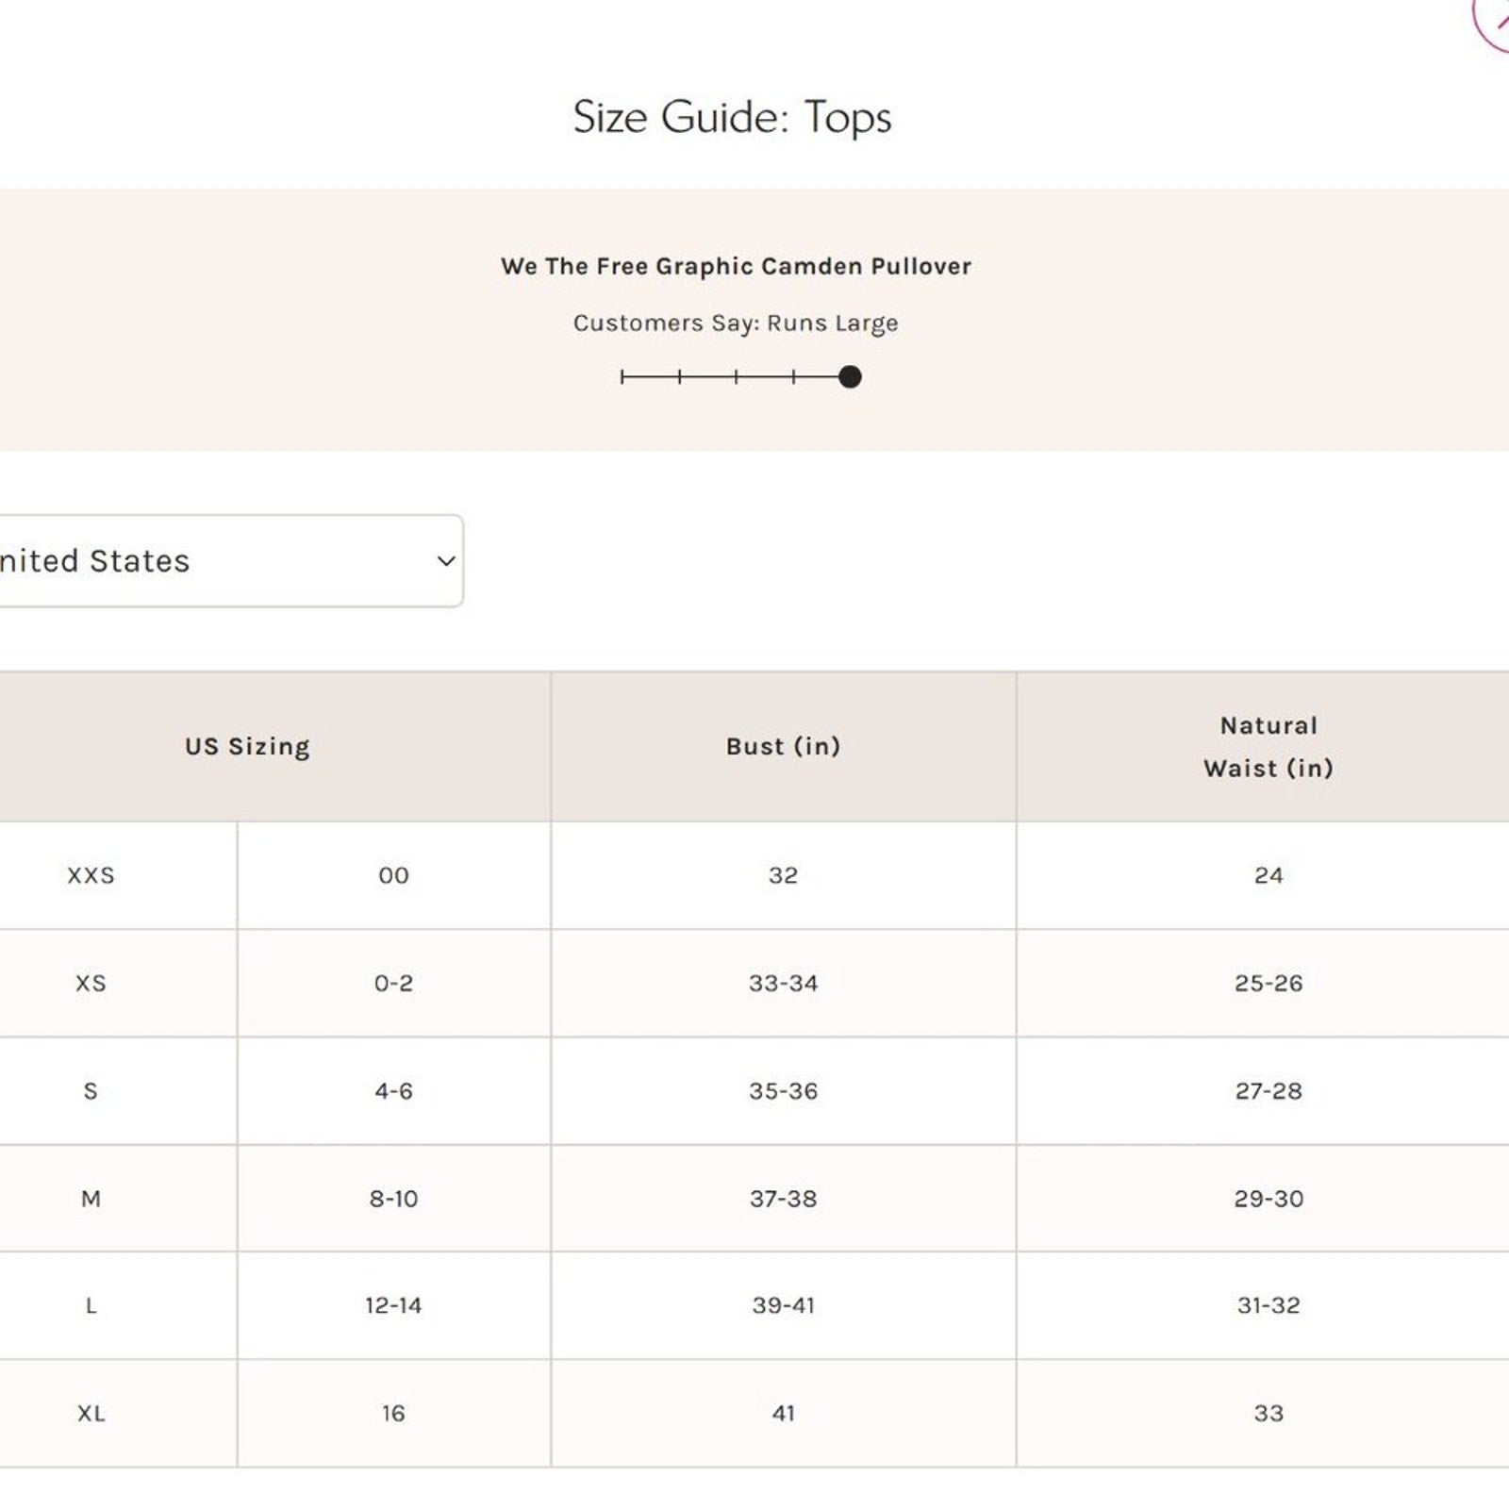Viewport: 1509px width, 1509px height.
Task: Click the We The Free Graphic Camden Pullover title
Action: (736, 266)
